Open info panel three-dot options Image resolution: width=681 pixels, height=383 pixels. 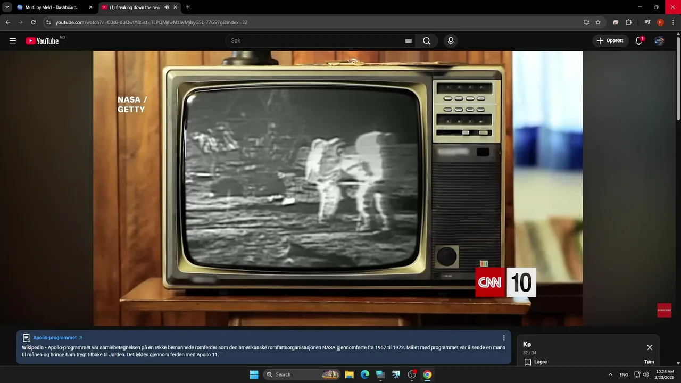click(x=504, y=338)
